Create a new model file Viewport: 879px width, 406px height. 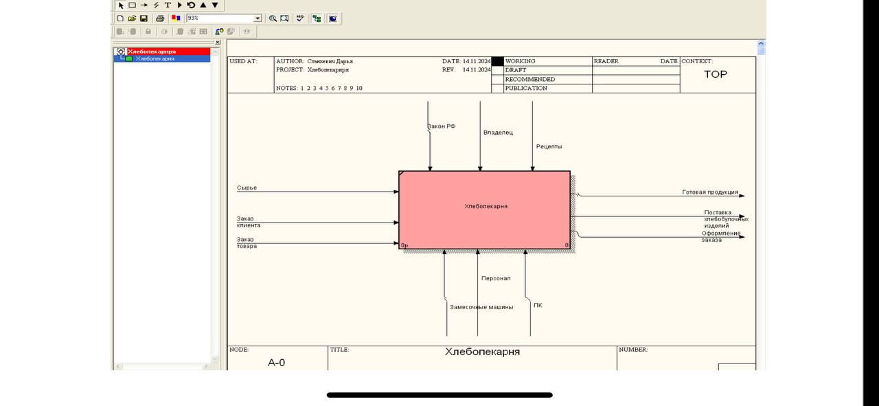coord(120,19)
